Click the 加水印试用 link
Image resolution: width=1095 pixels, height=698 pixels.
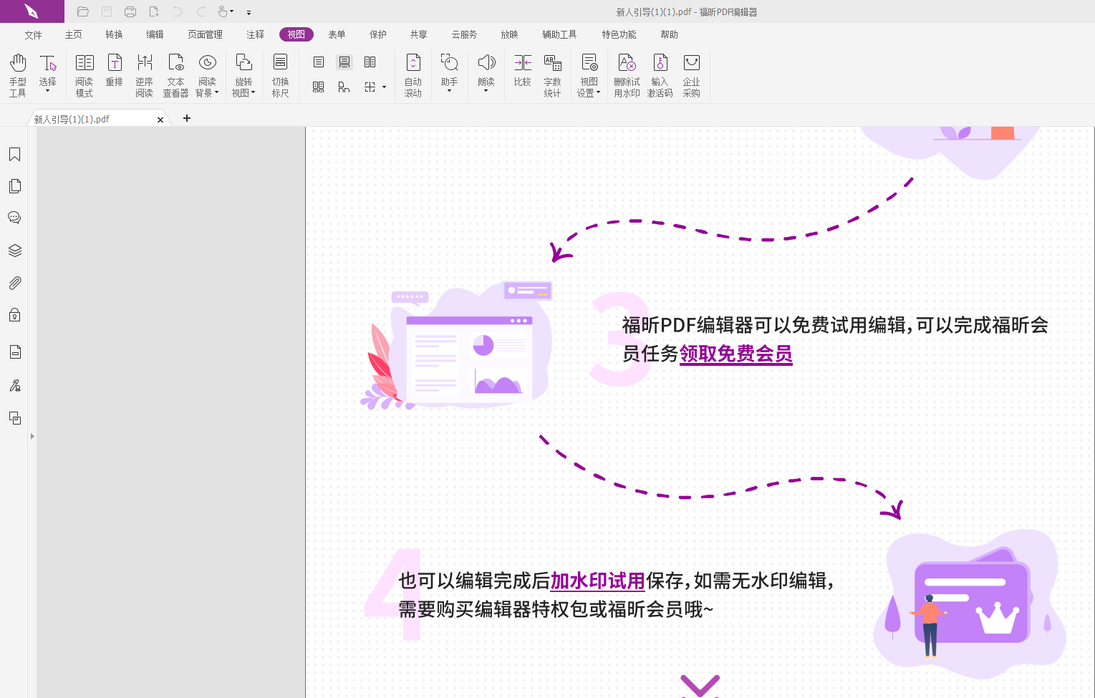click(x=597, y=581)
